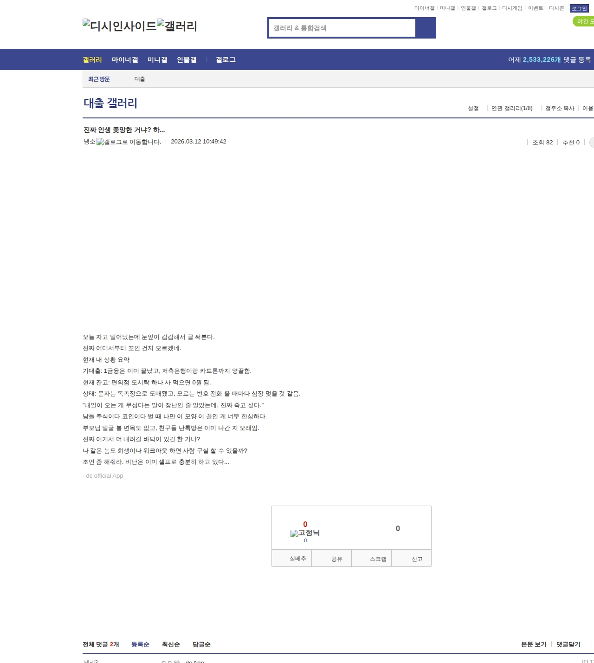Viewport: 594px width, 663px height.
Task: Click the line starting 나 같은 놈도 회생이나
Action: [165, 451]
